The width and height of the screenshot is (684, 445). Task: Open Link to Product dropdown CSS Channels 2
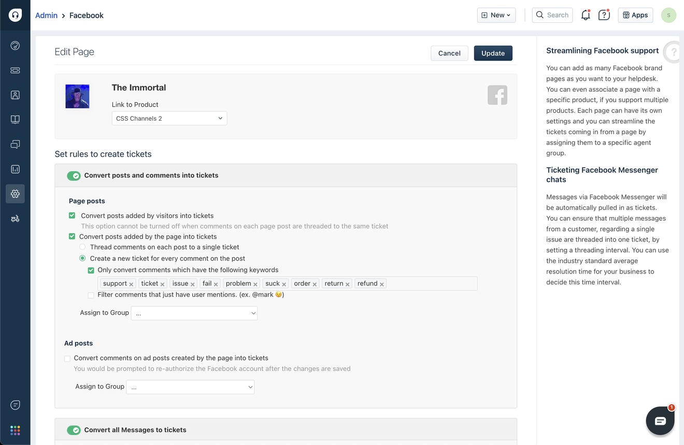[169, 118]
